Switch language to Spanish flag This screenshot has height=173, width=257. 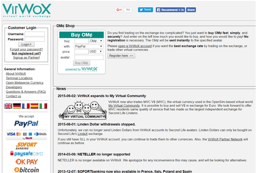point(34,106)
